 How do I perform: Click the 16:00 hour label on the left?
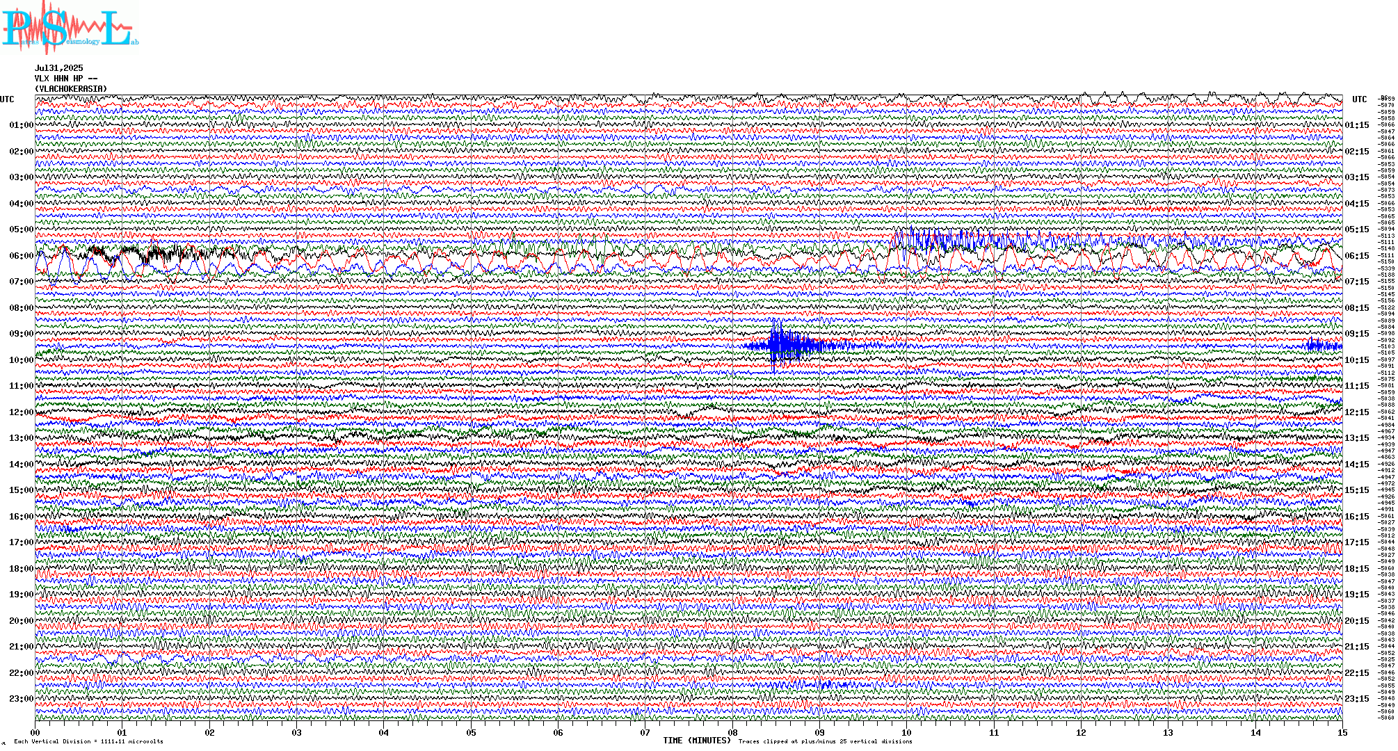click(22, 517)
